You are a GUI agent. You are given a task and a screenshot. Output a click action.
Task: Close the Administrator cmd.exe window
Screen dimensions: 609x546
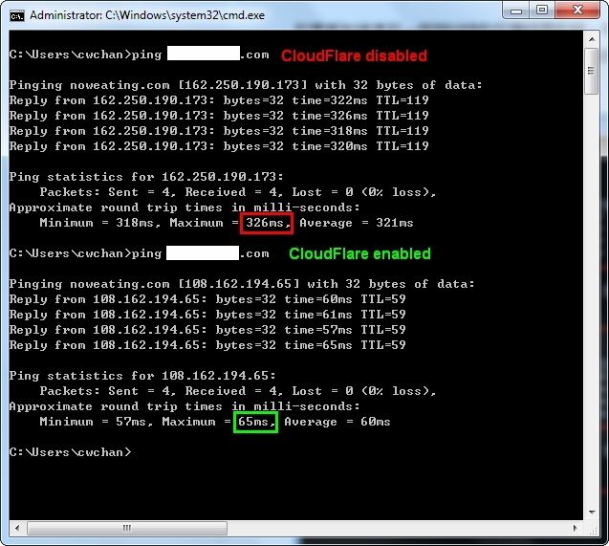tap(577, 11)
